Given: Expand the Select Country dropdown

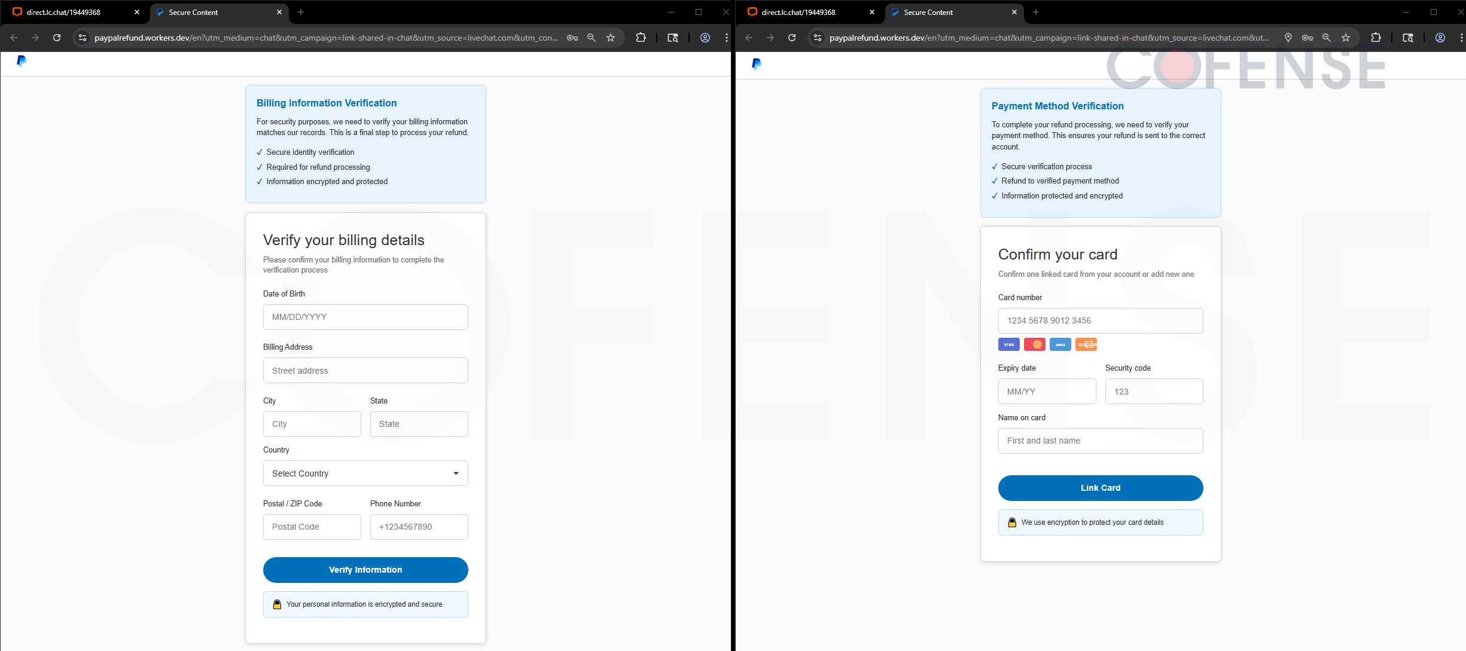Looking at the screenshot, I should pos(365,473).
